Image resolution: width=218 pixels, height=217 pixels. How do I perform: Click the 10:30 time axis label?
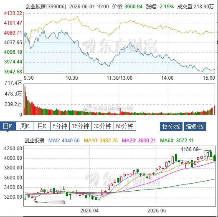(72, 78)
